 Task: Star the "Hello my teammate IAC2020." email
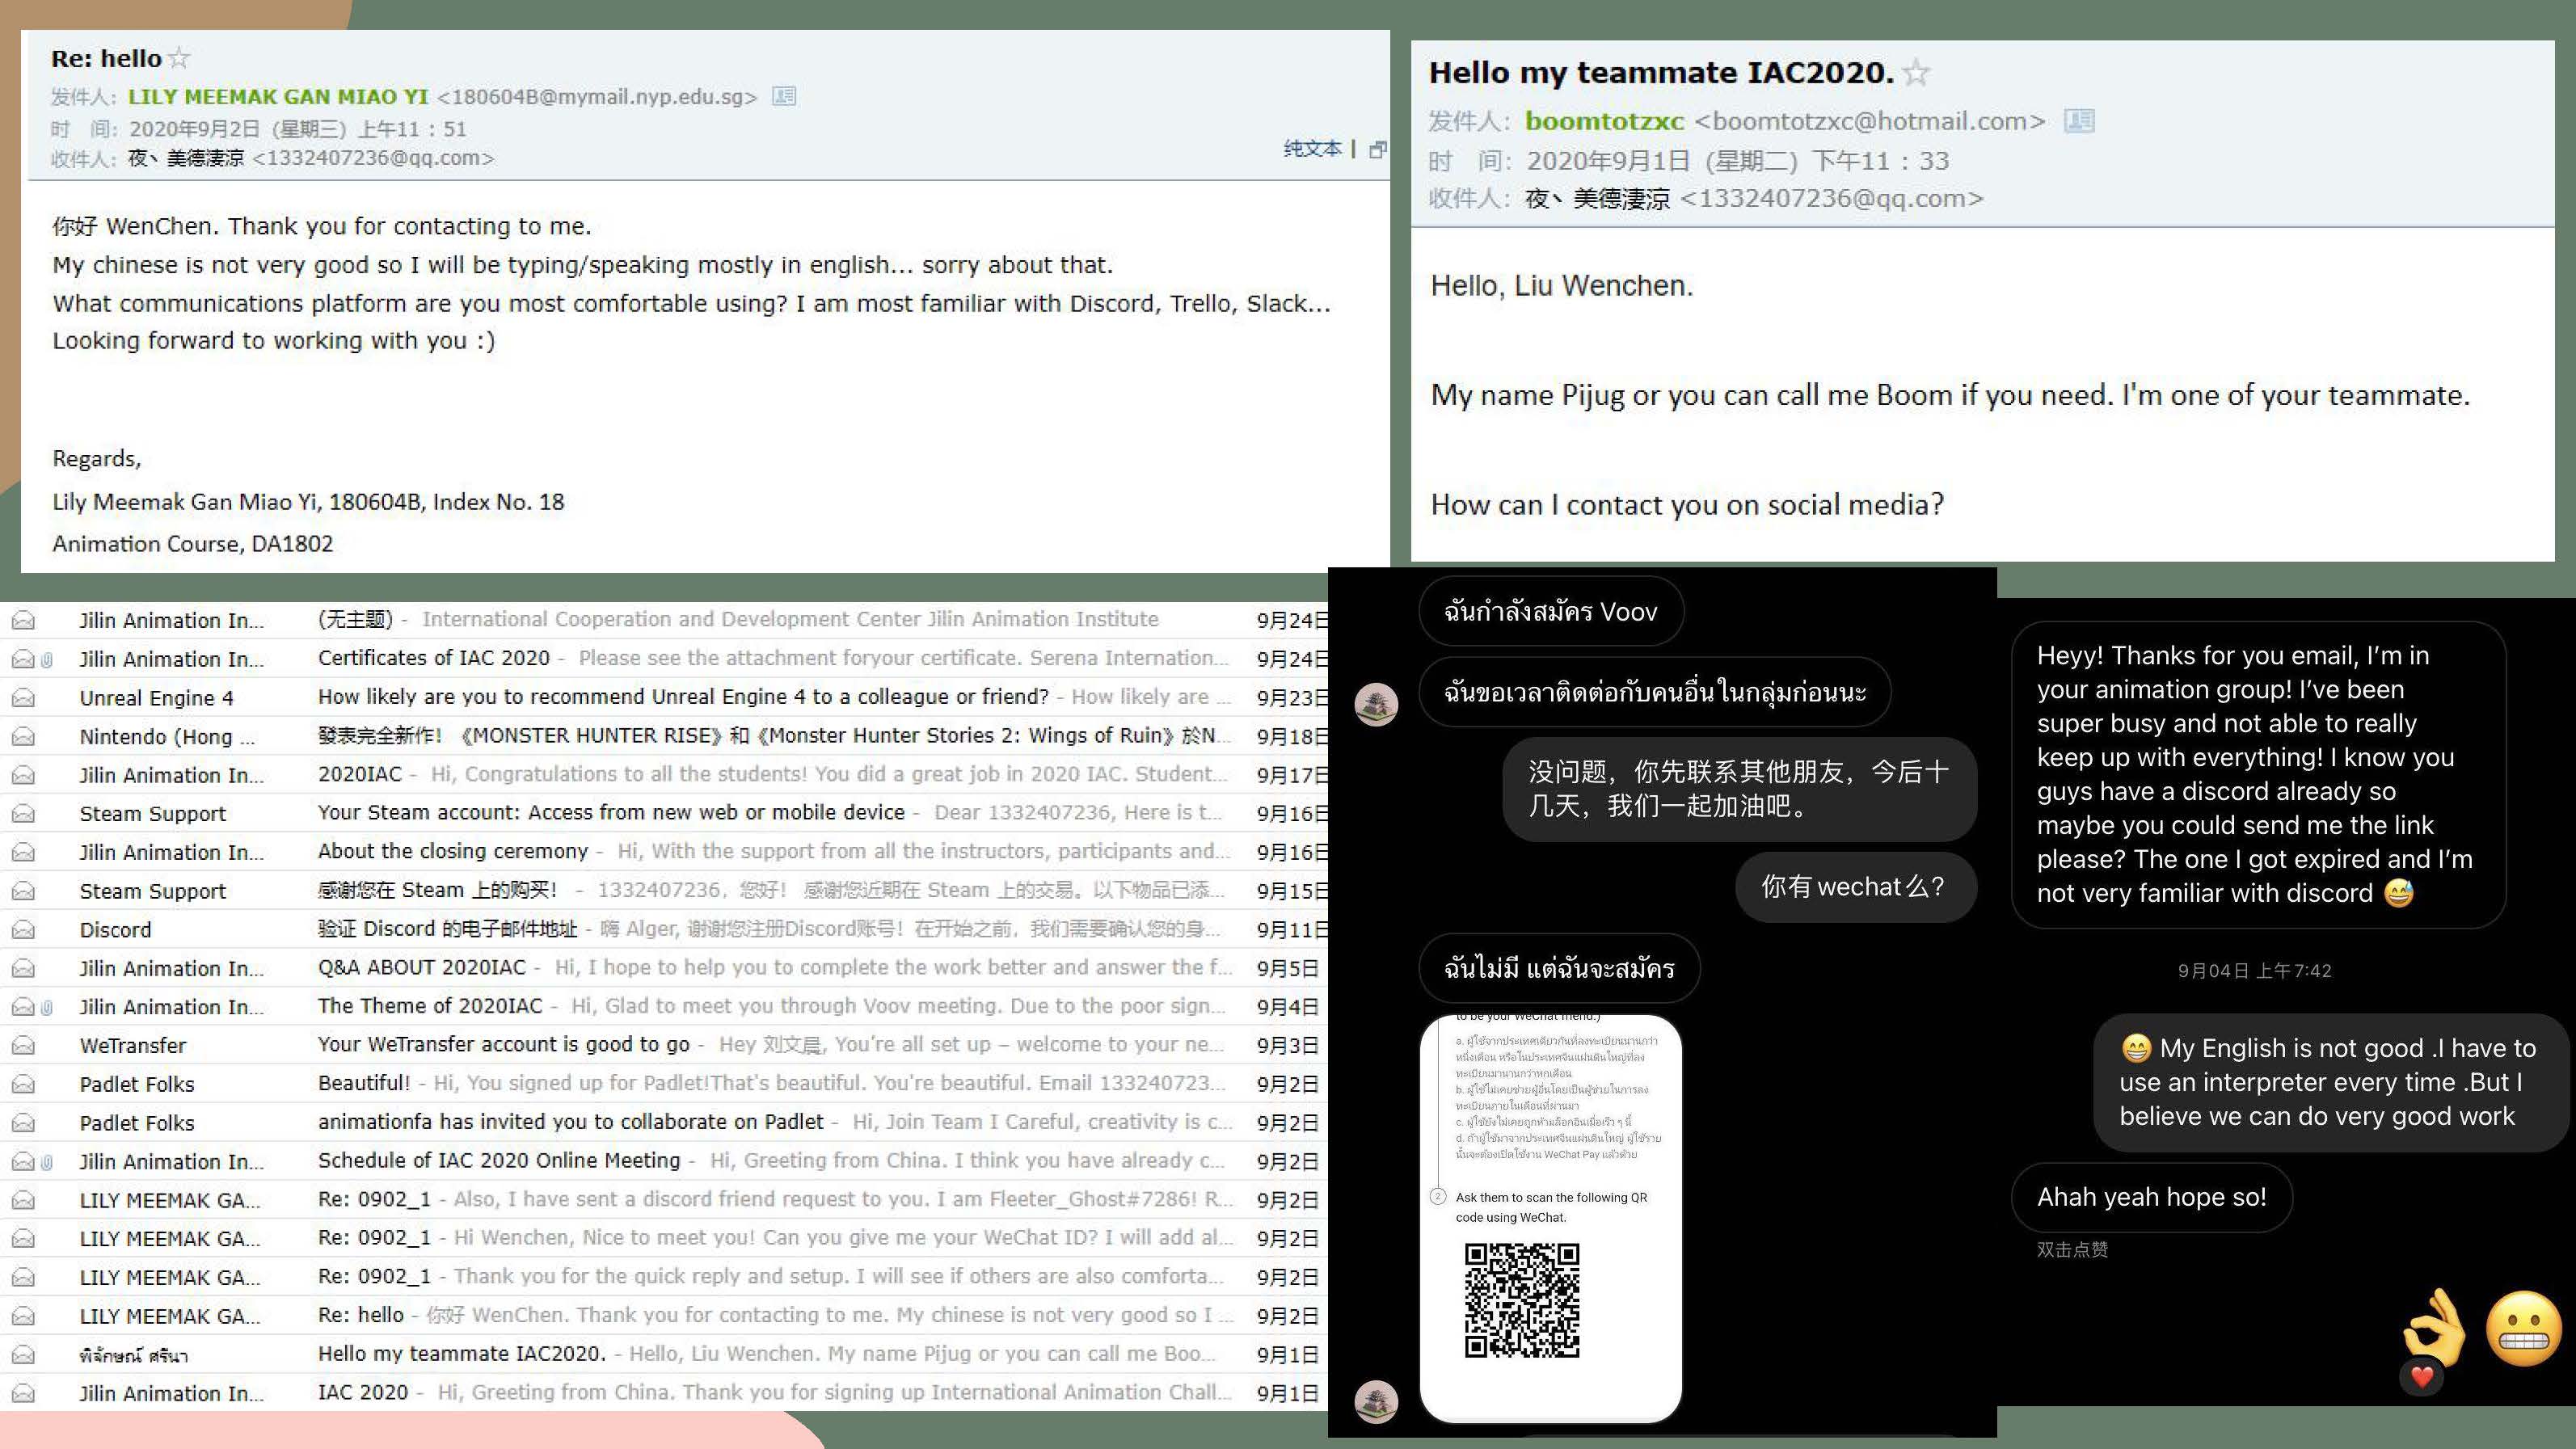(1916, 73)
